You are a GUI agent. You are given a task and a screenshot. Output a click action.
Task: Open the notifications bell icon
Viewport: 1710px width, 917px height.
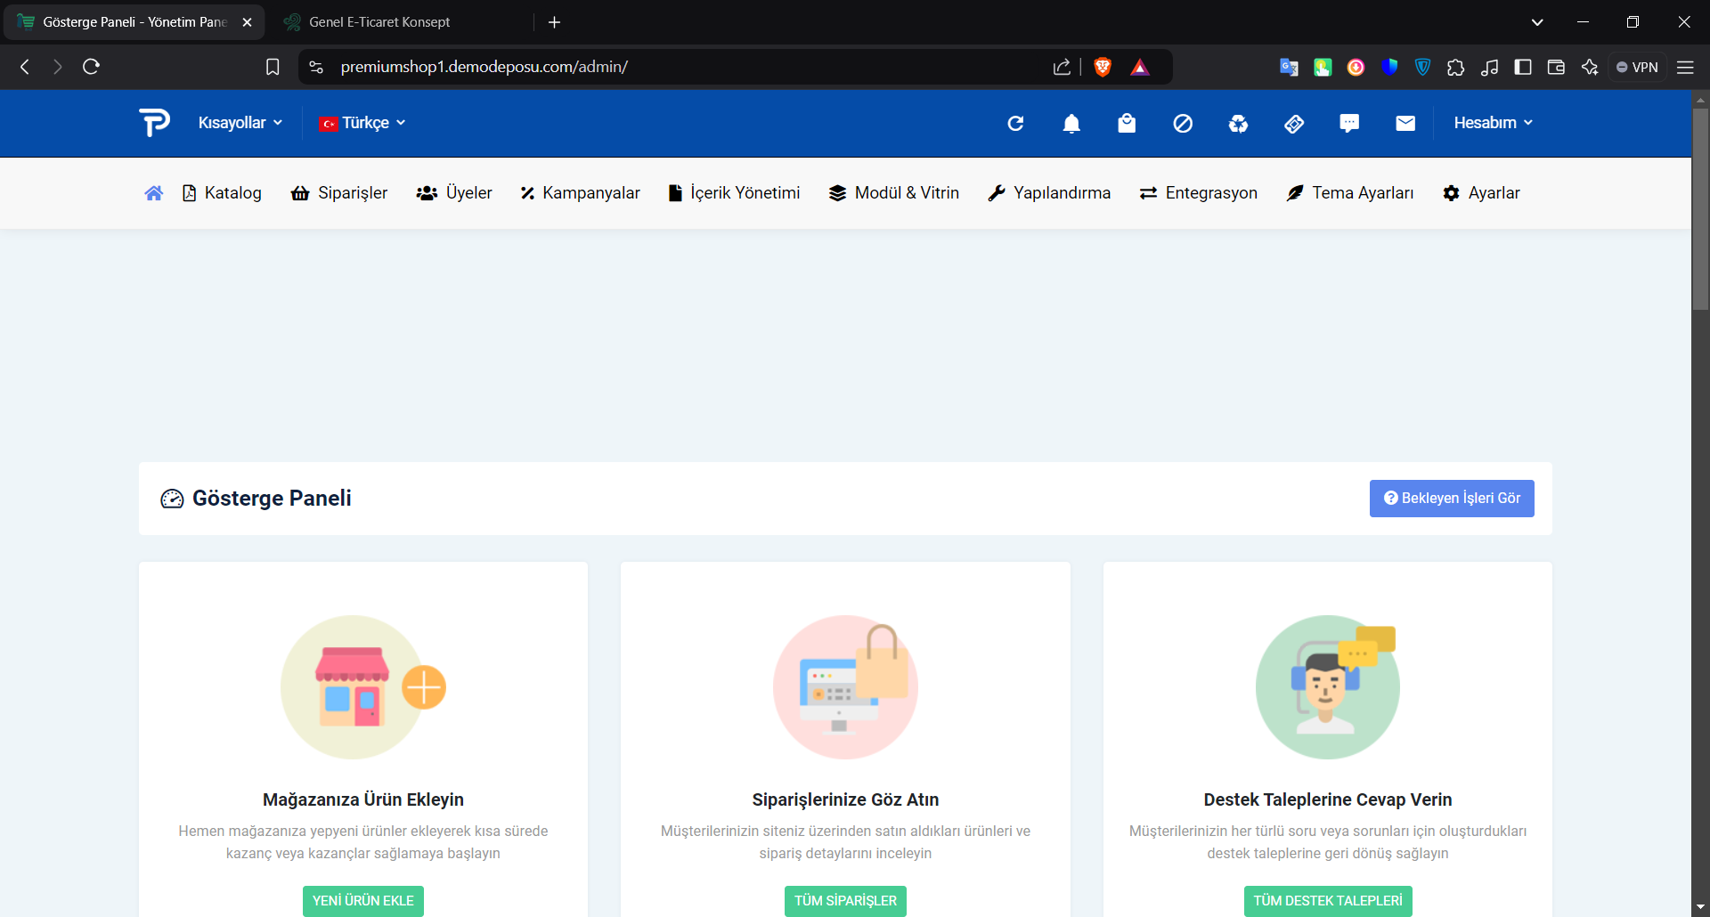pyautogui.click(x=1071, y=124)
